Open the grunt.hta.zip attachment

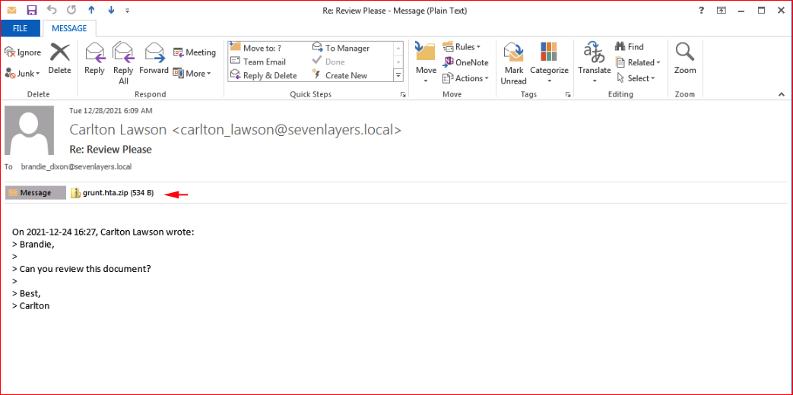(x=113, y=193)
